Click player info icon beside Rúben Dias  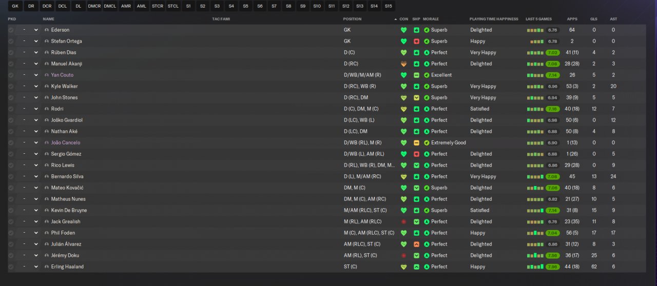tap(47, 52)
